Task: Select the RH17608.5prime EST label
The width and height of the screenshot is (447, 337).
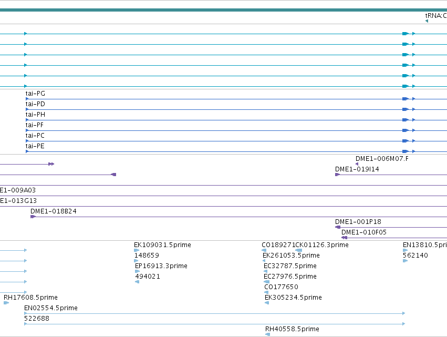Action: tap(30, 298)
